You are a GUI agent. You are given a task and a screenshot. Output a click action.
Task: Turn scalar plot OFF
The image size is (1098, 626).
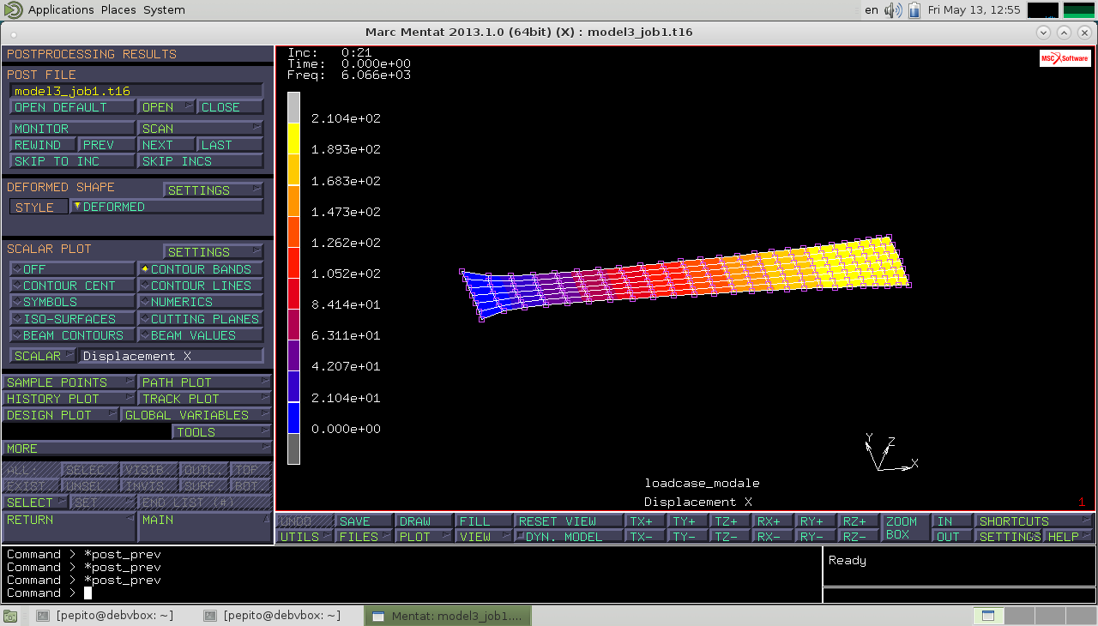tap(72, 269)
